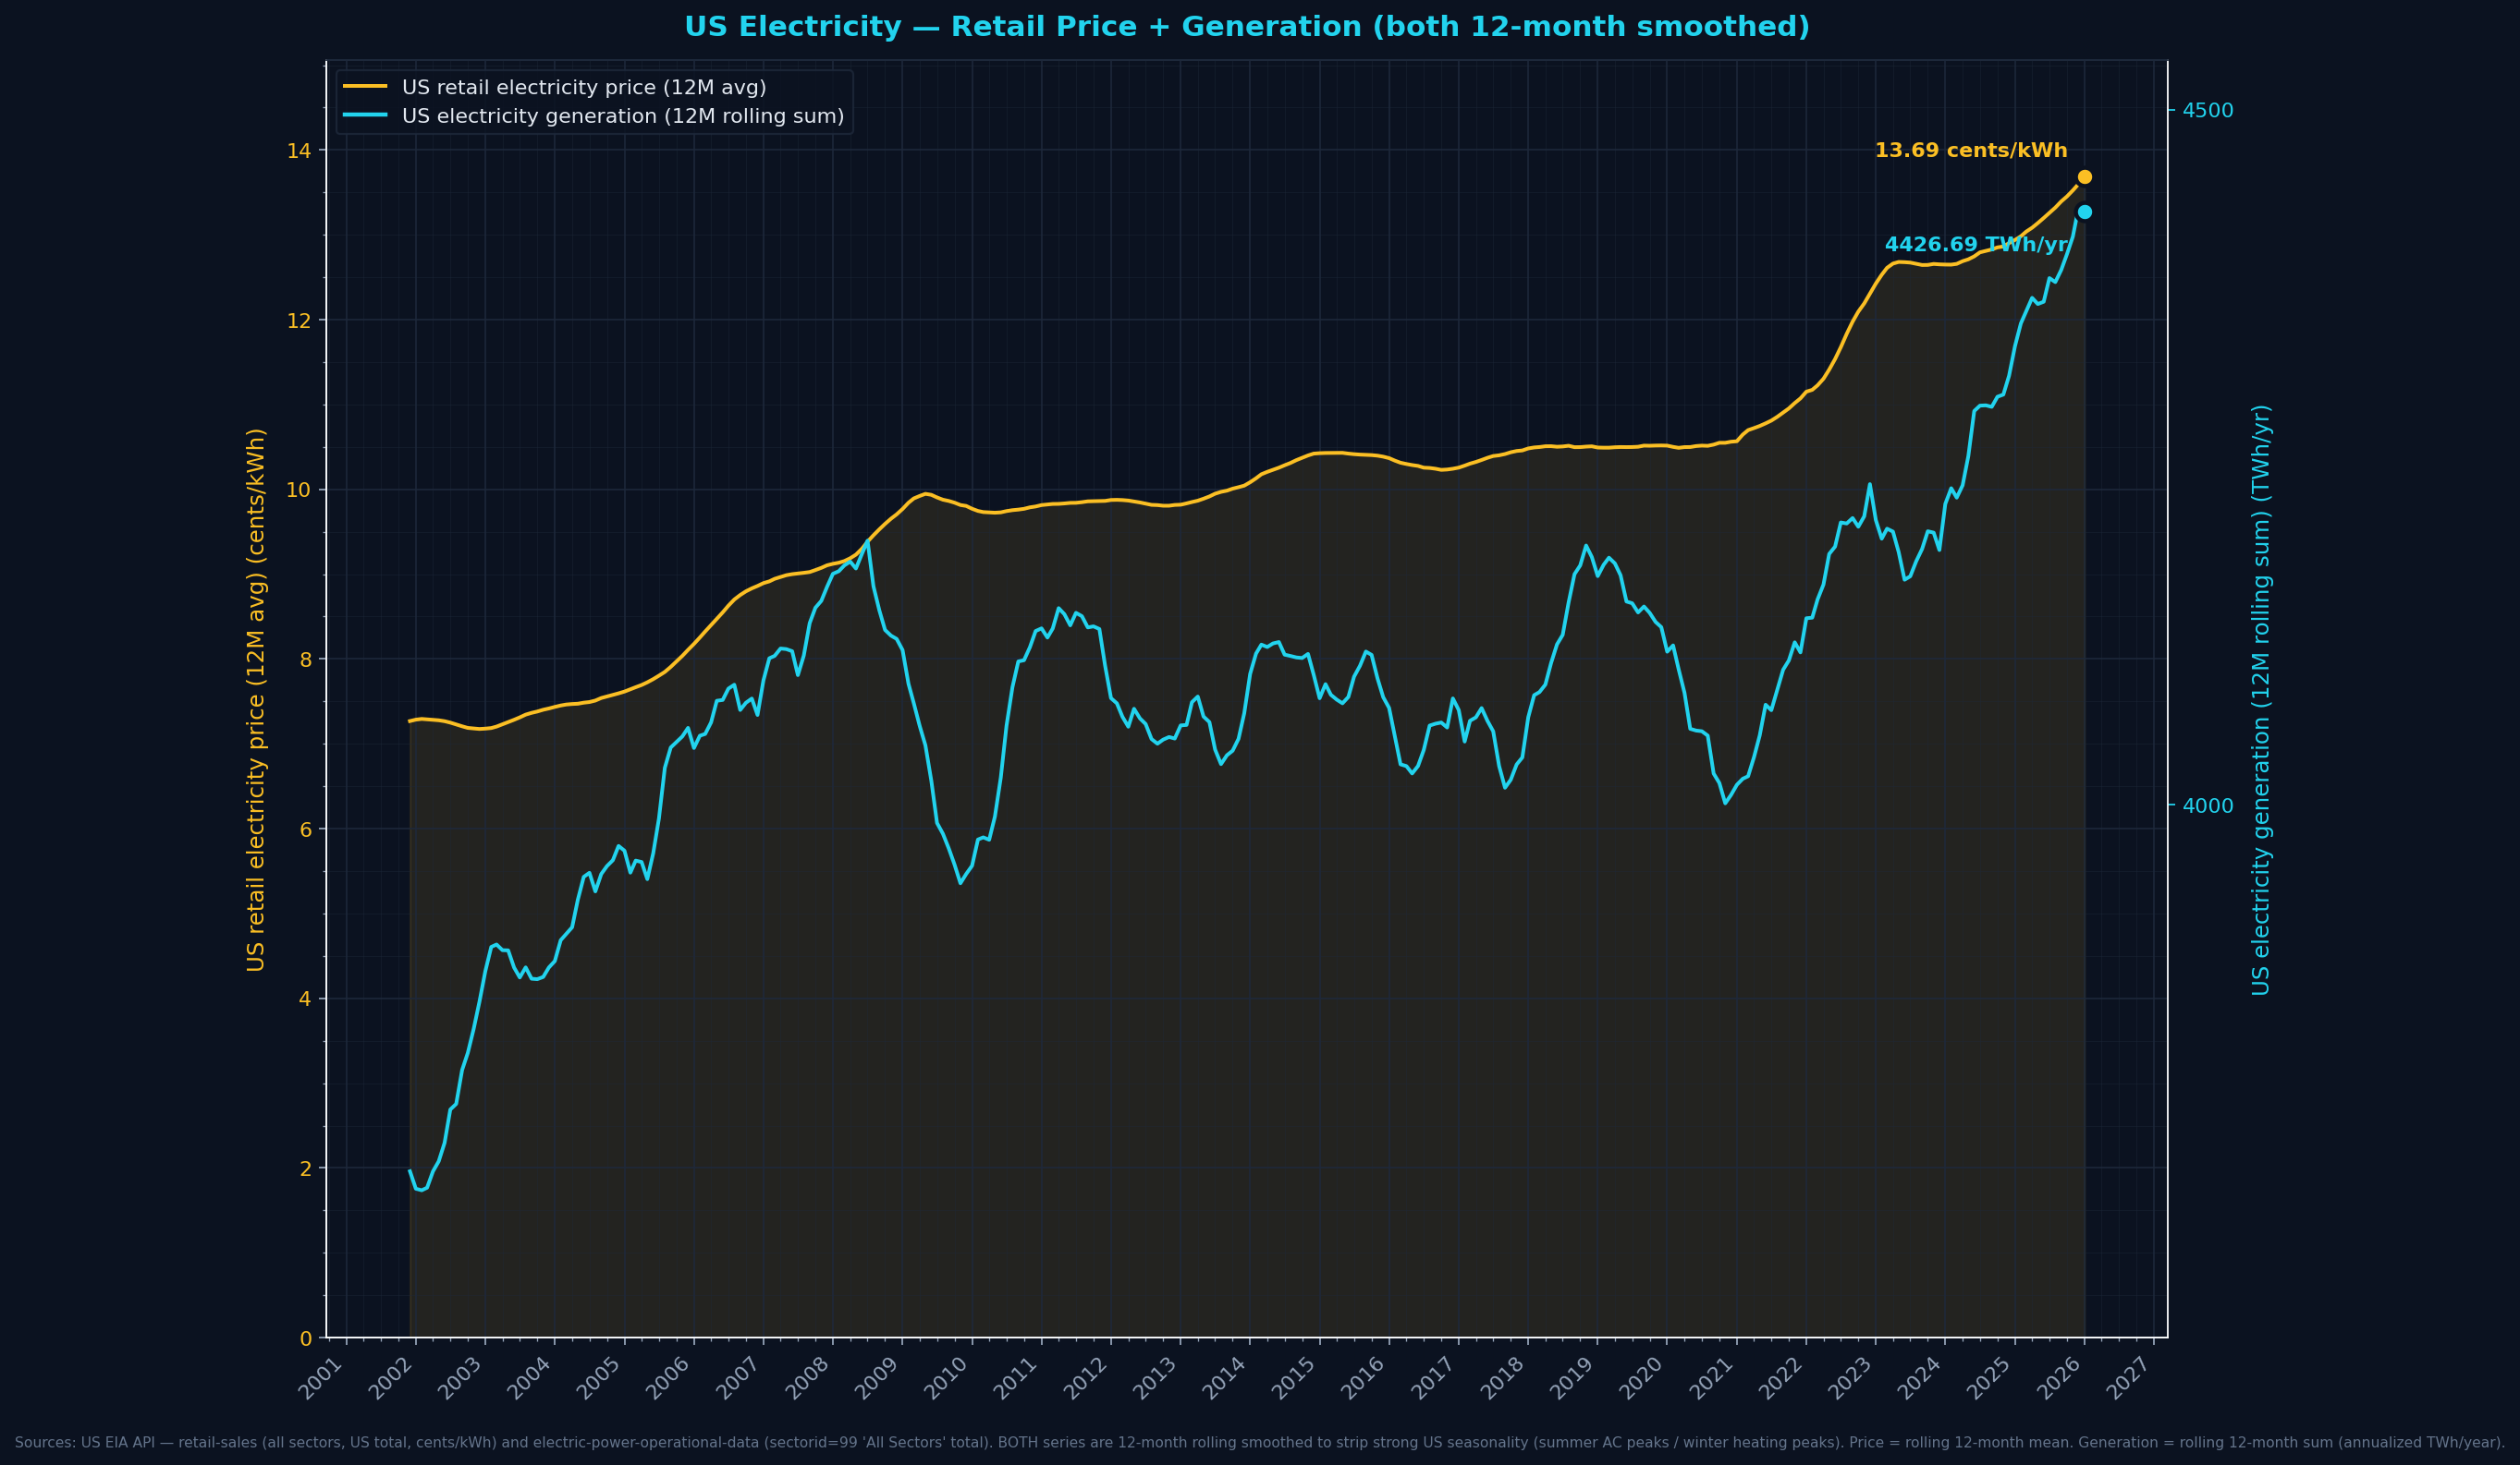Select the cyan generation legend swatch
This screenshot has height=1465, width=2520.
tap(368, 115)
